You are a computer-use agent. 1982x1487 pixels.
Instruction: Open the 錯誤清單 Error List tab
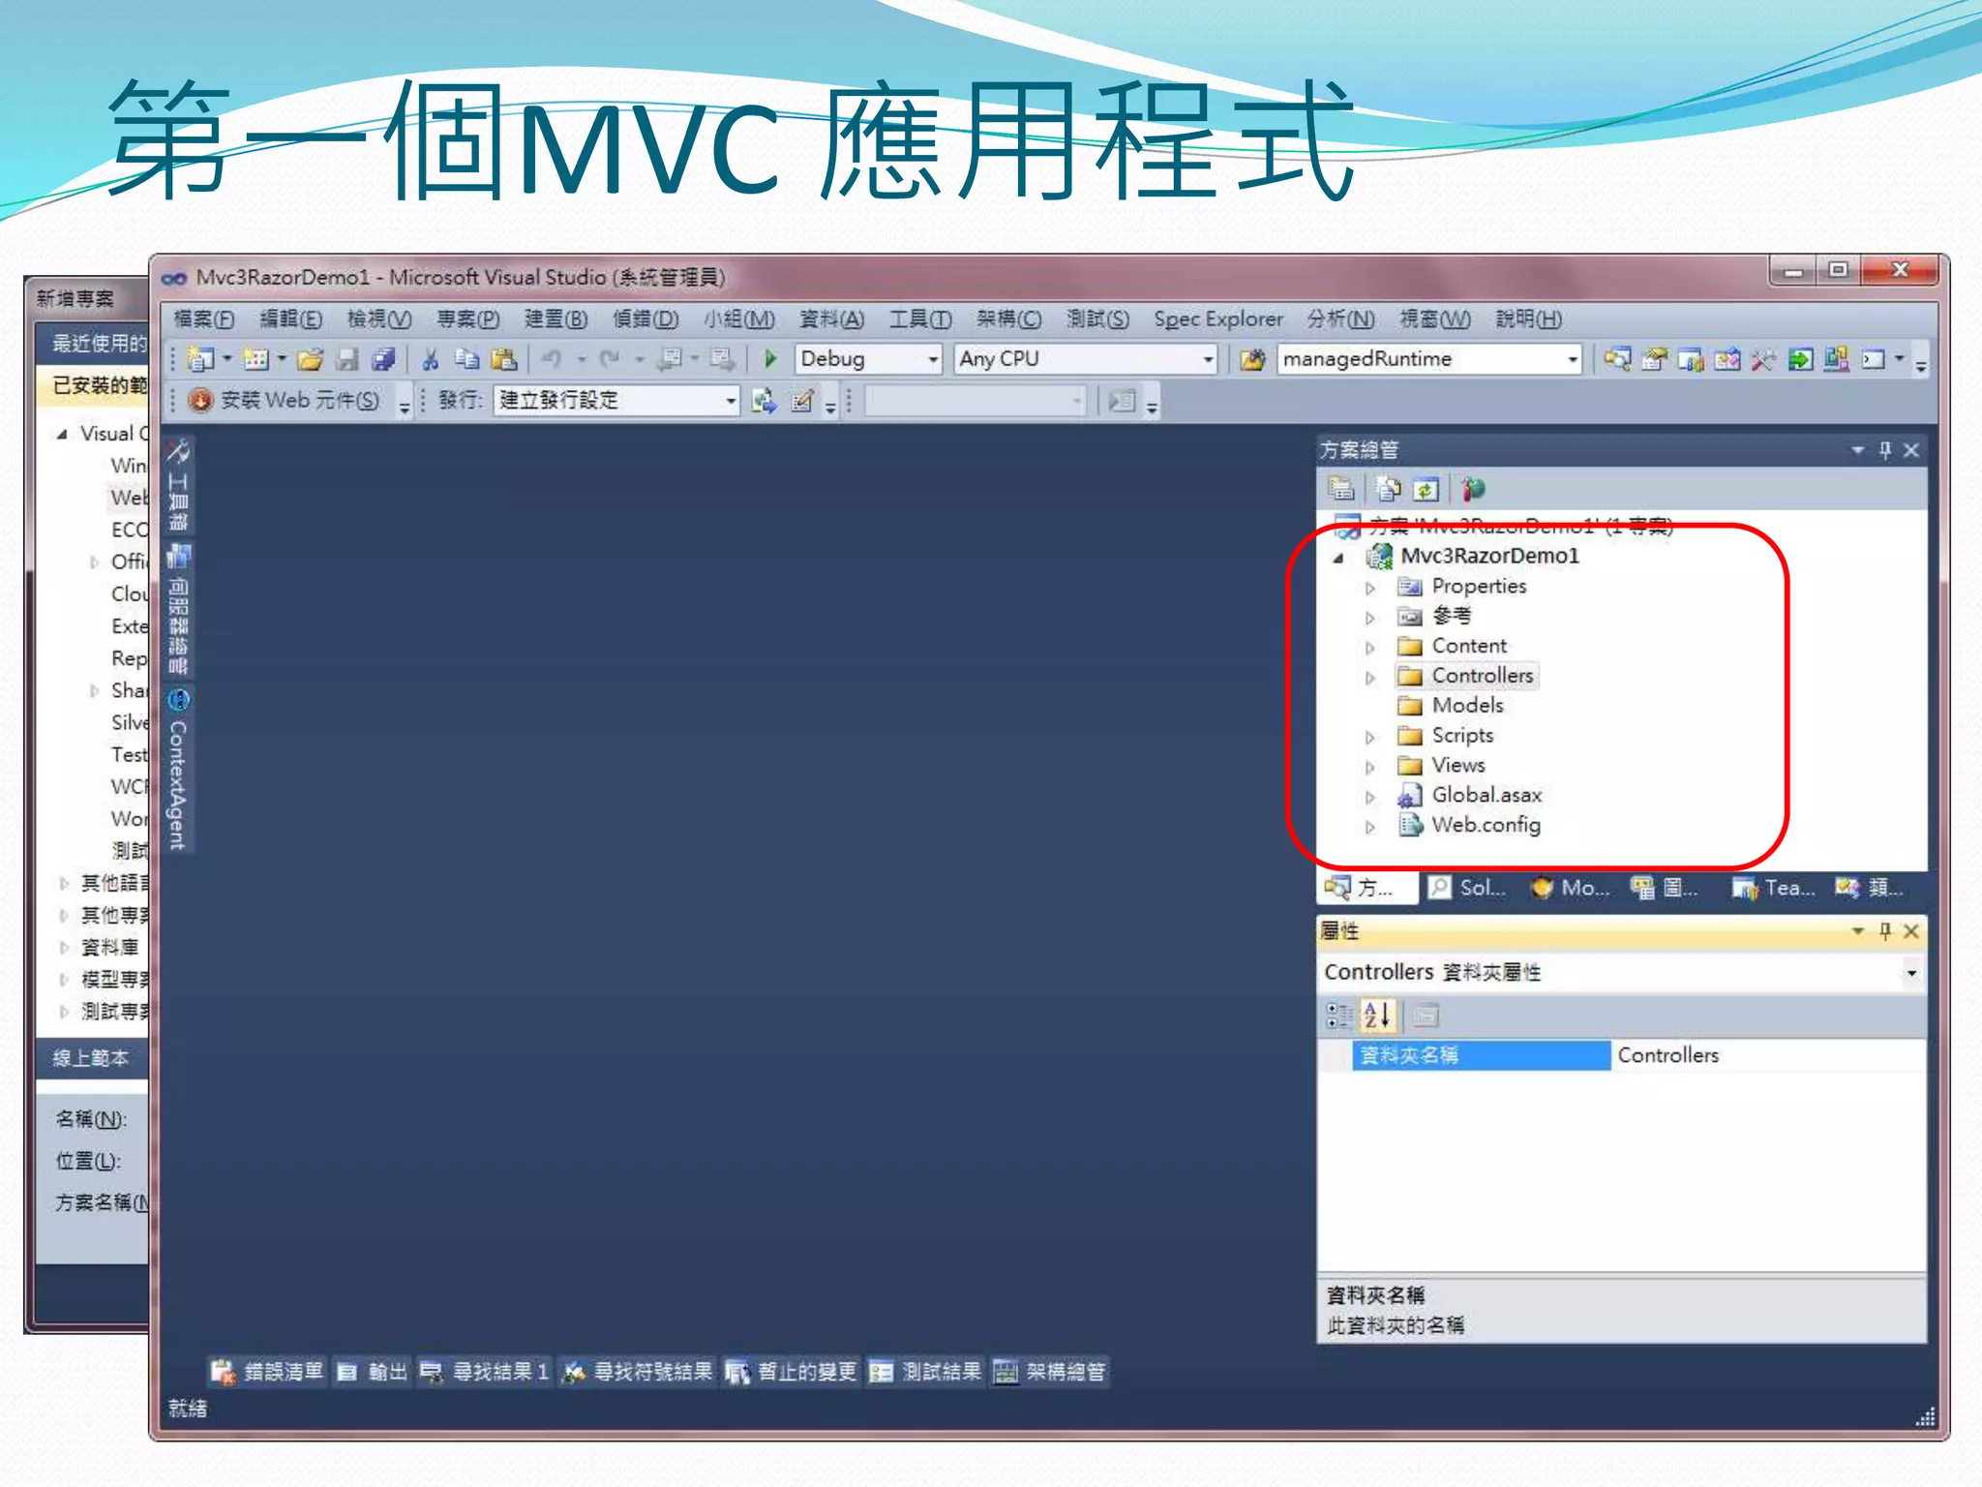pos(267,1372)
